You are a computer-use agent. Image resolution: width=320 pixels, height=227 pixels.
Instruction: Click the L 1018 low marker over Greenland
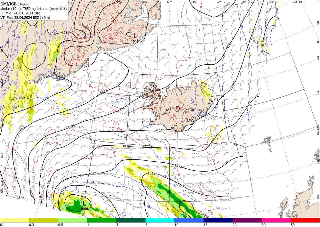click(x=135, y=38)
